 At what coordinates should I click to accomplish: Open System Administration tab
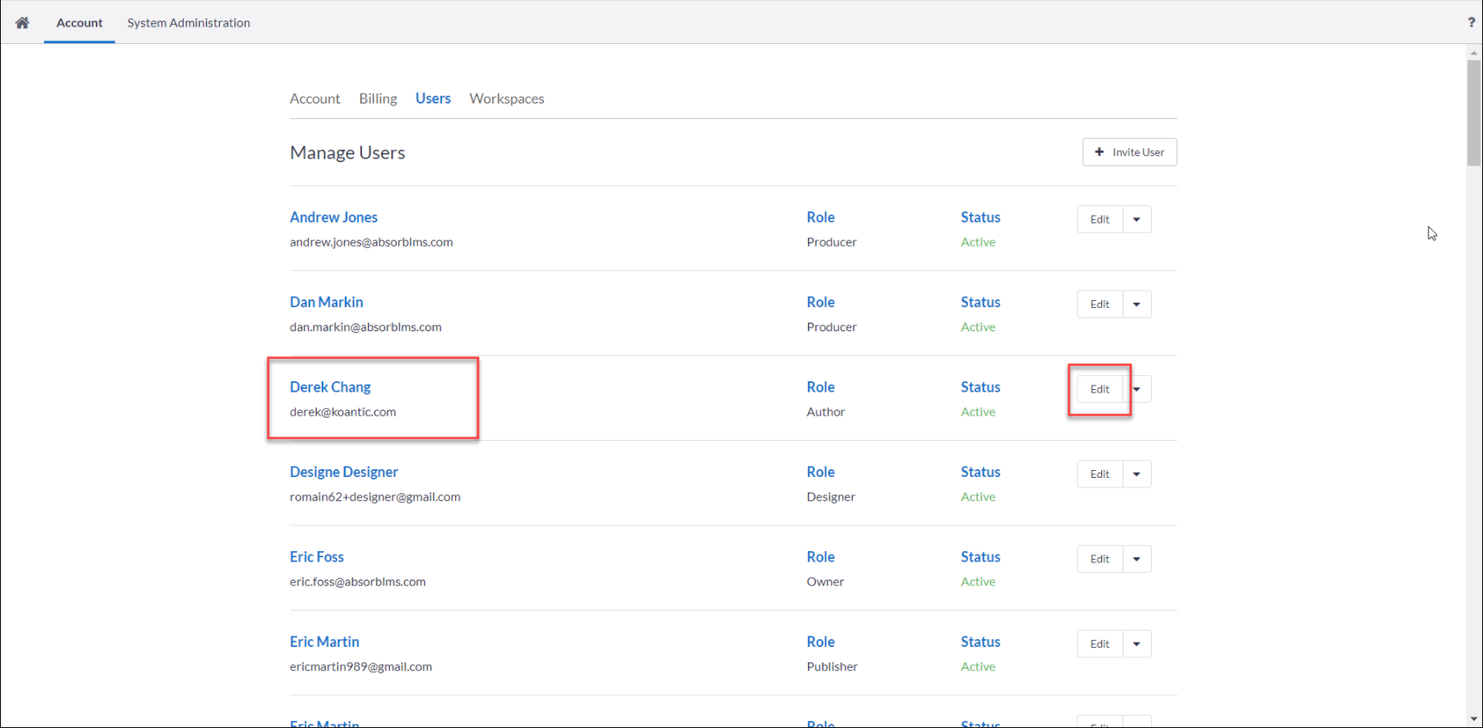click(189, 22)
